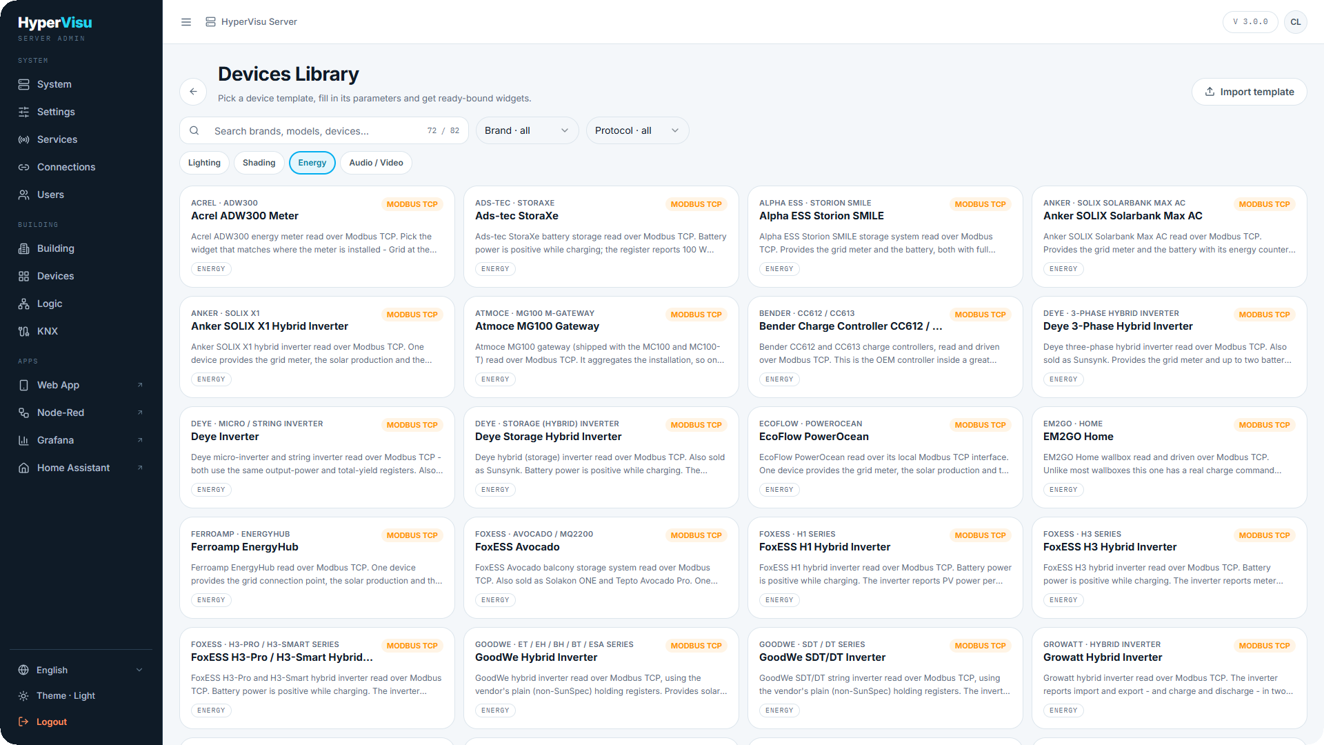Click the HyperVisu Server icon in the breadcrumb

click(x=210, y=22)
